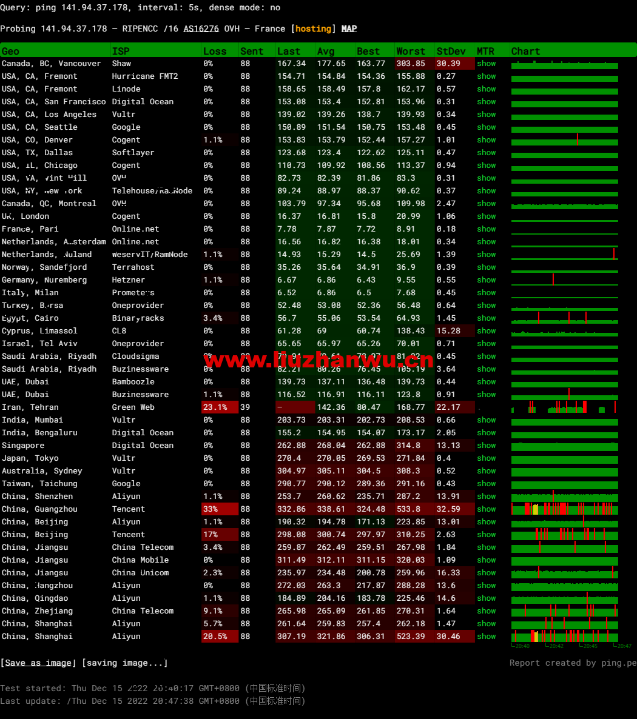
Task: Click the Geo column header
Action: (x=10, y=51)
